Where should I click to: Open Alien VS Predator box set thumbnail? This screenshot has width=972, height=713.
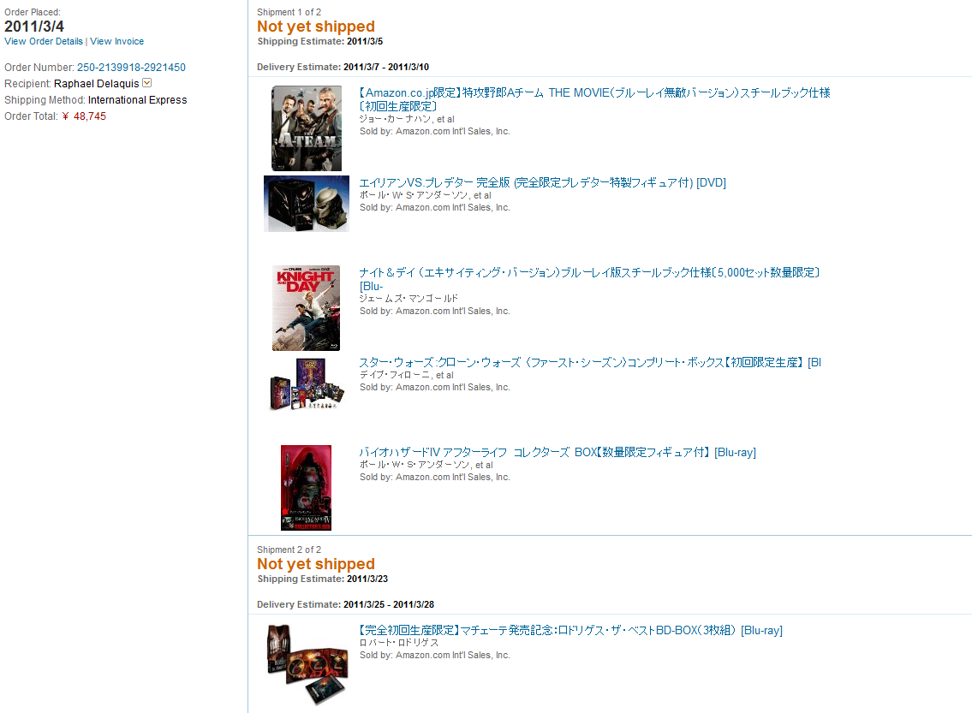(307, 204)
